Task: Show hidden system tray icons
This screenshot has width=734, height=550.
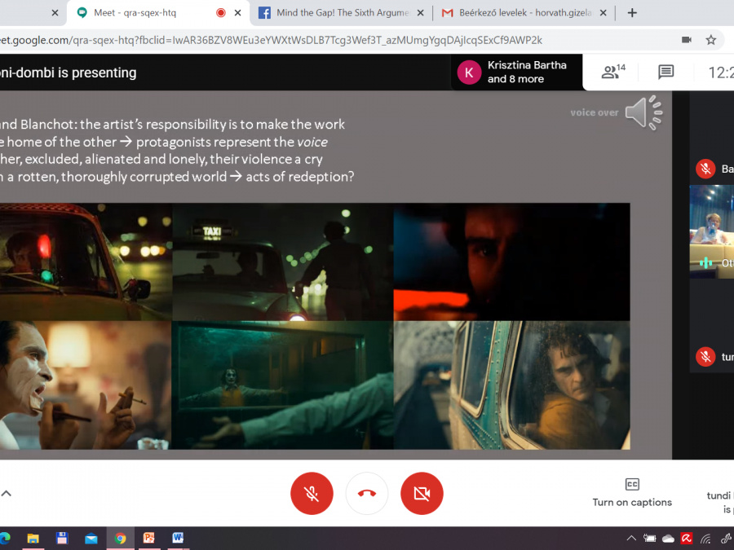Action: 631,539
